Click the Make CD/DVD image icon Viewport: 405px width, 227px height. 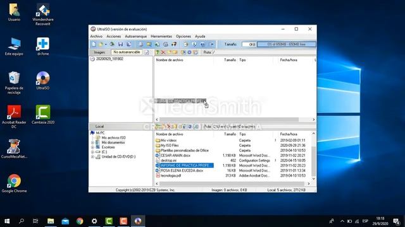[140, 44]
